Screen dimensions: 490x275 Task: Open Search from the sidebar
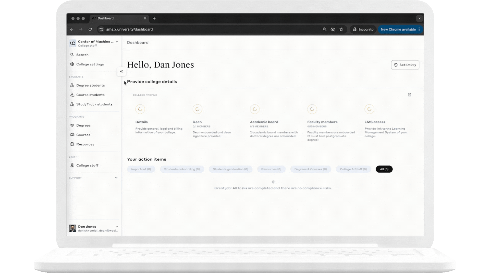[x=82, y=55]
